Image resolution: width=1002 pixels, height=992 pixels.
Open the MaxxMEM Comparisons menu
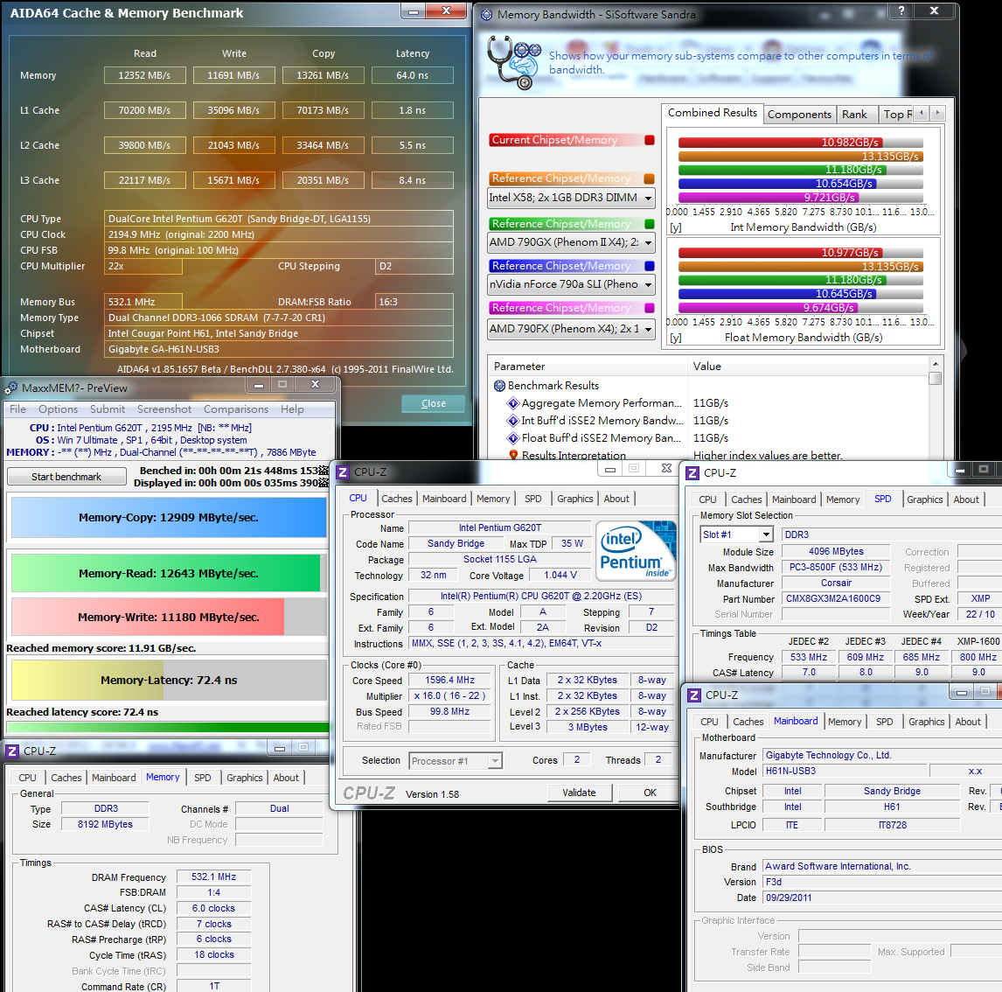click(236, 409)
